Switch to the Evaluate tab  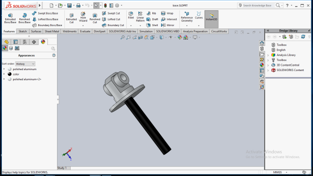tap(85, 31)
